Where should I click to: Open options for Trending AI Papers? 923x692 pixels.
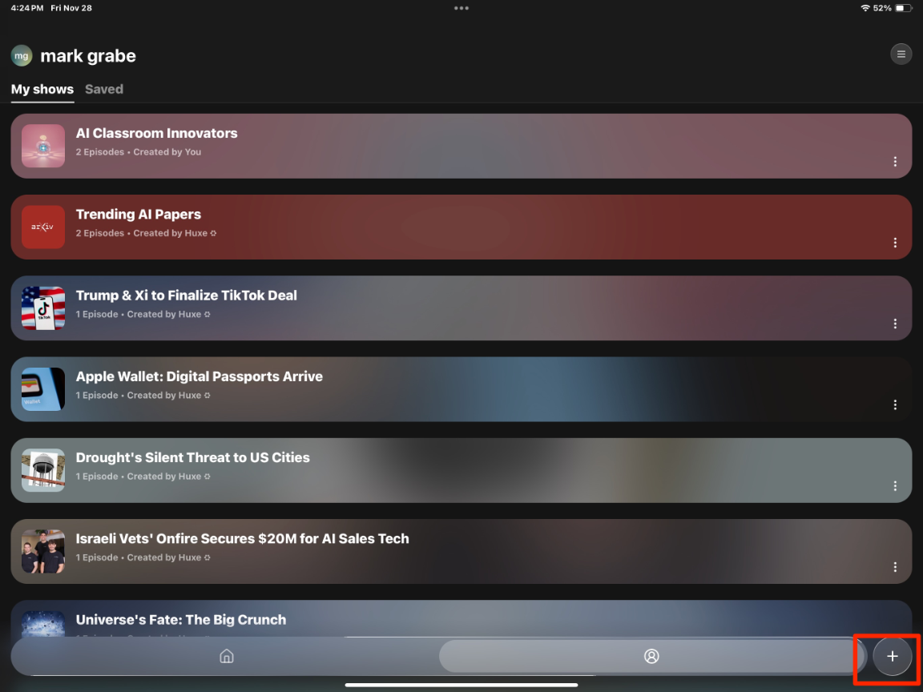click(895, 243)
